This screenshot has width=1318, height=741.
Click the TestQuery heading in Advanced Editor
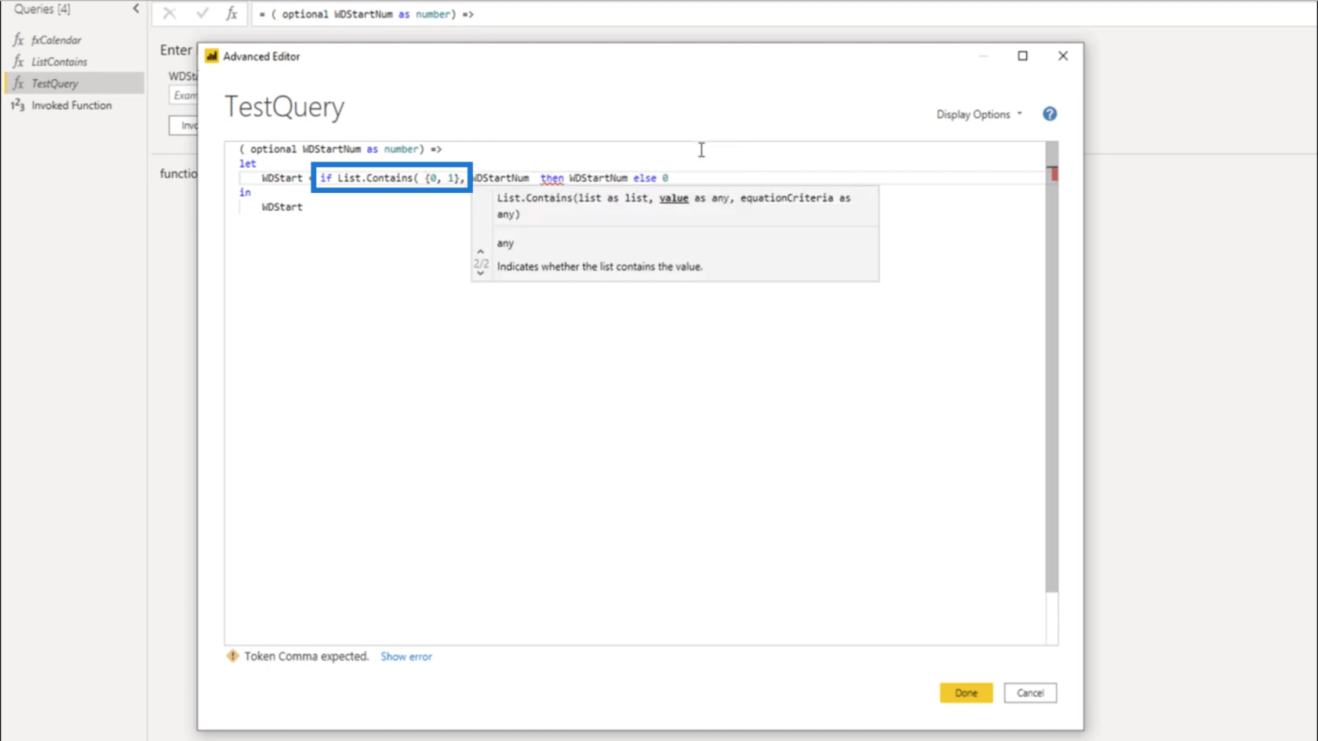click(285, 107)
